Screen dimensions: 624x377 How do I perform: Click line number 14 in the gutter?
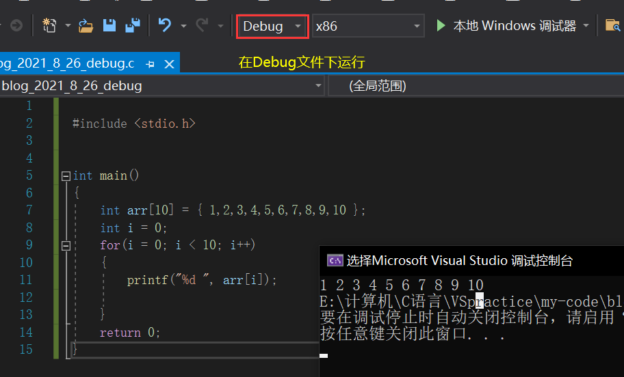(26, 332)
